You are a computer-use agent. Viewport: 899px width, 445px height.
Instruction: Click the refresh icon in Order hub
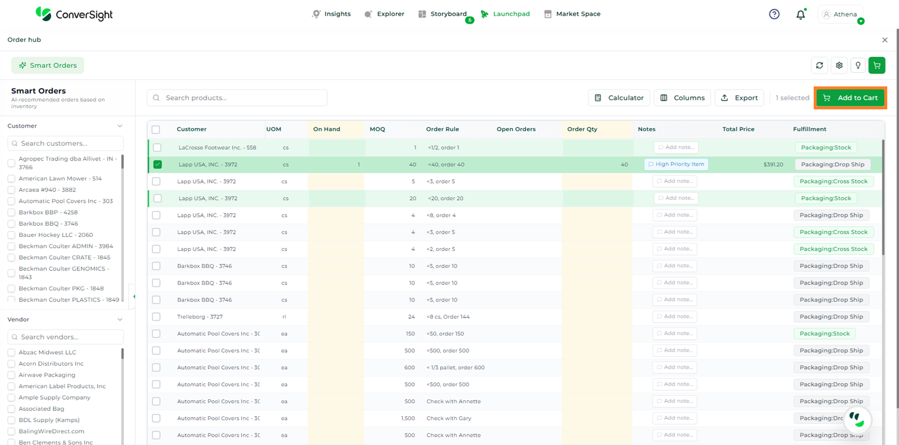pyautogui.click(x=820, y=65)
